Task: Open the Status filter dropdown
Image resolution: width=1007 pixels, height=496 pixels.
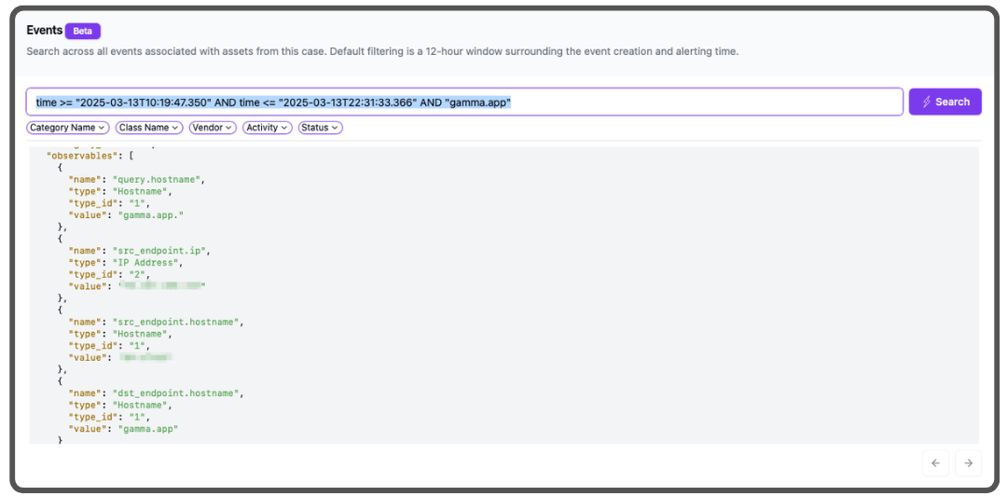Action: (x=320, y=128)
